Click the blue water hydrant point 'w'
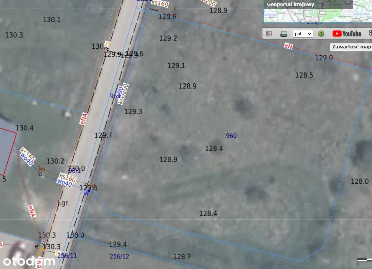This screenshot has width=372, height=269. tap(89, 191)
